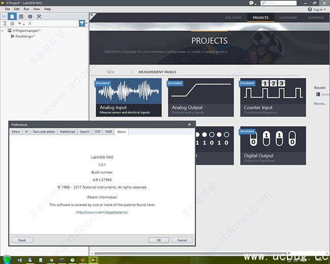Open the ni.com legal patents link

102,212
